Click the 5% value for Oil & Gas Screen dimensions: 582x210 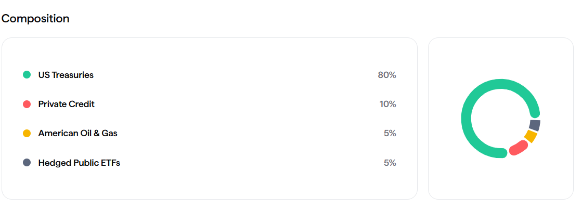(x=390, y=133)
